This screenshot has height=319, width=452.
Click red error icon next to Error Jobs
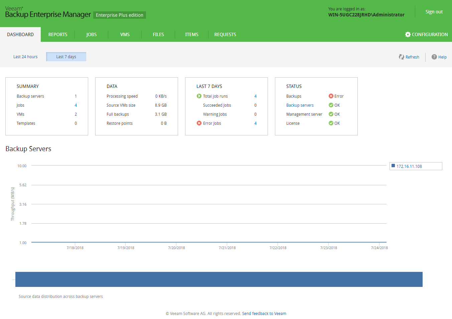pos(199,123)
